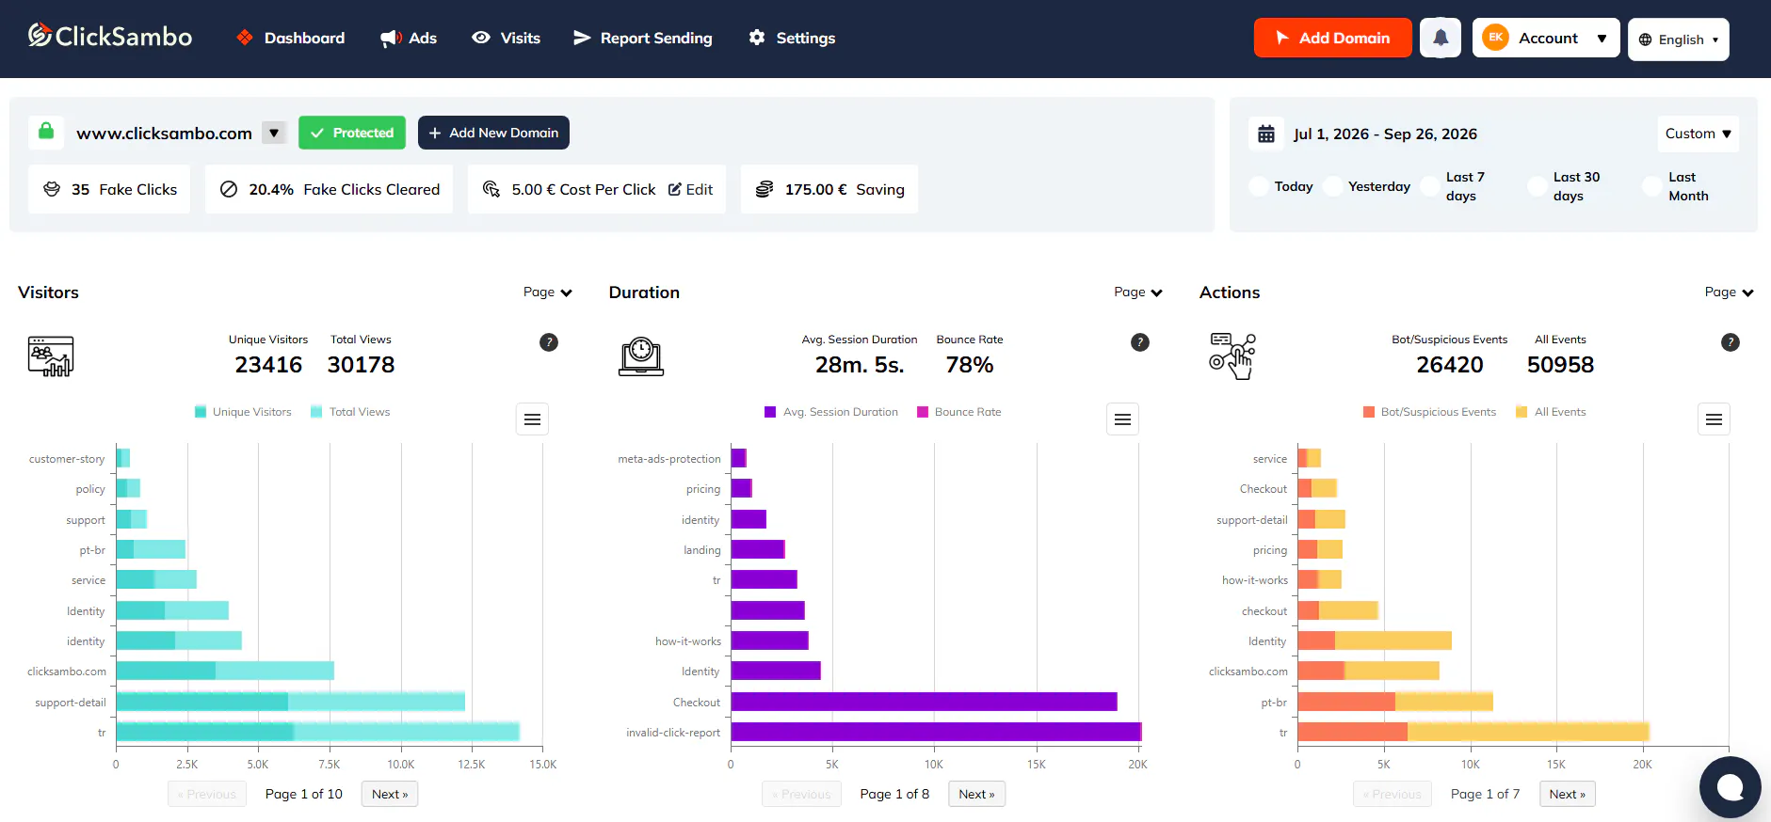Open the Duration chart hamburger menu
The image size is (1771, 822).
[x=1123, y=419]
